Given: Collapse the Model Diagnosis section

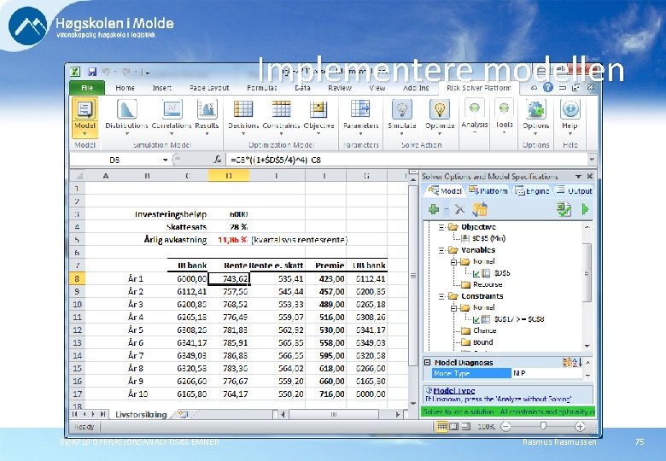Looking at the screenshot, I should coord(428,363).
